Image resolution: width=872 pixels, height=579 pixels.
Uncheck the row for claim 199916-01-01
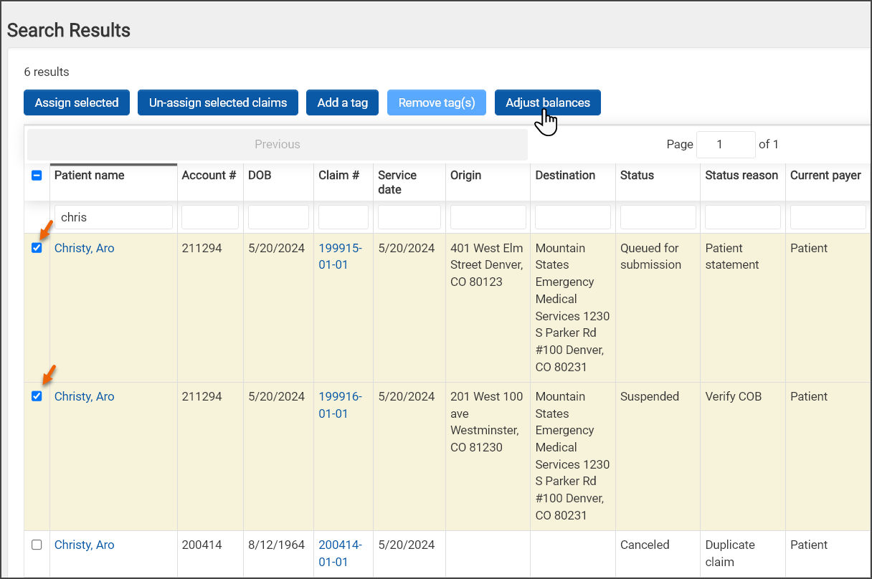[37, 396]
